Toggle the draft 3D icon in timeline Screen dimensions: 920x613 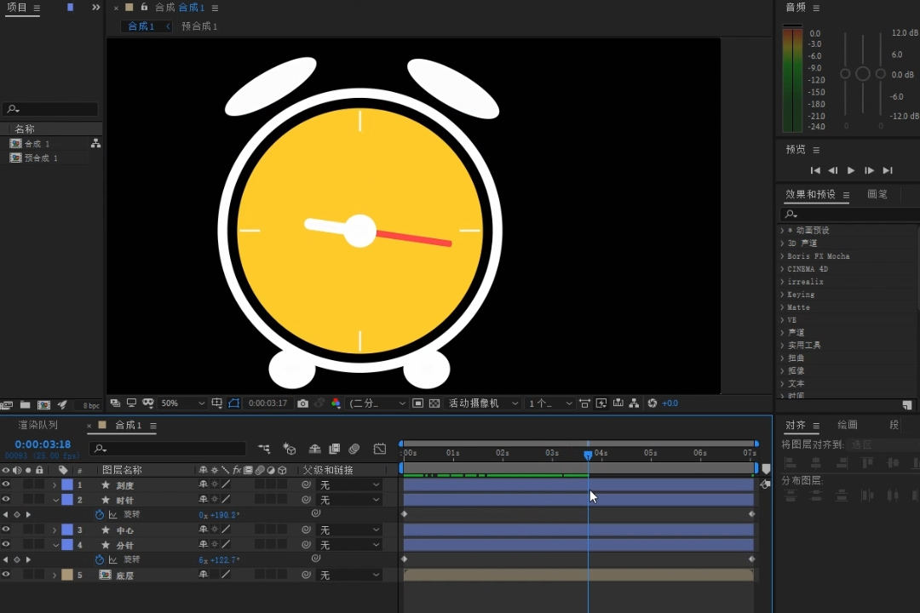tap(290, 449)
